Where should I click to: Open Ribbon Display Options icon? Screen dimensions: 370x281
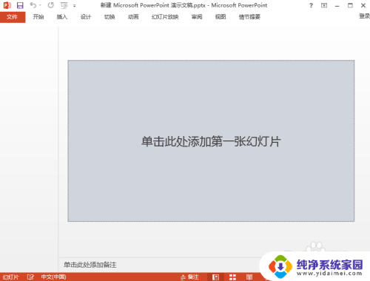(x=324, y=5)
